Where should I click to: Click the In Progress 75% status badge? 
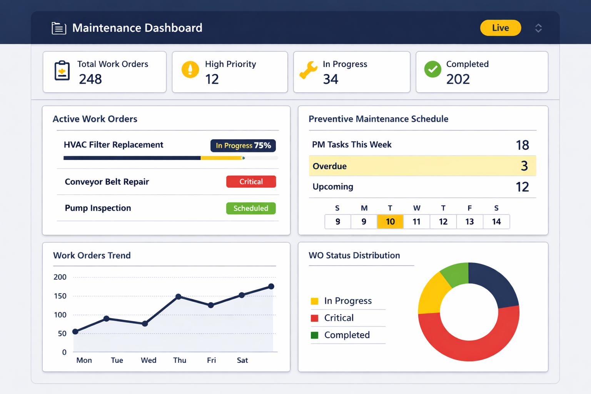point(243,145)
